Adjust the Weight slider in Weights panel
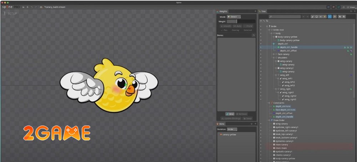This screenshot has height=162, width=357. (x=236, y=21)
